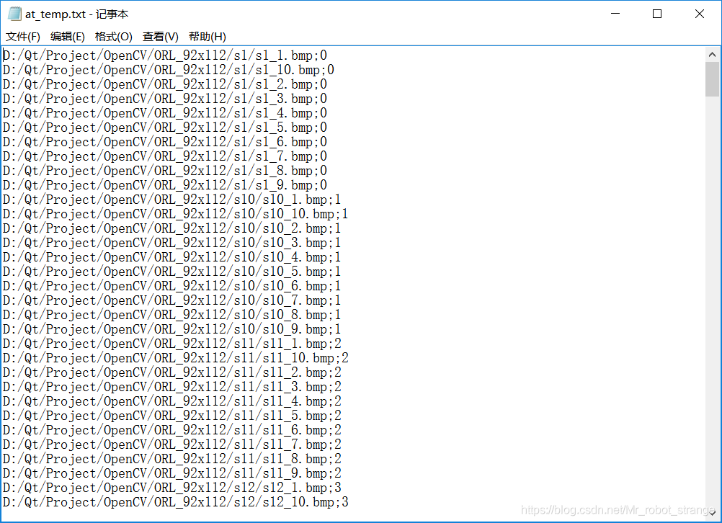722x523 pixels.
Task: Click the line ending in s11_6.bmp;2
Action: point(171,430)
